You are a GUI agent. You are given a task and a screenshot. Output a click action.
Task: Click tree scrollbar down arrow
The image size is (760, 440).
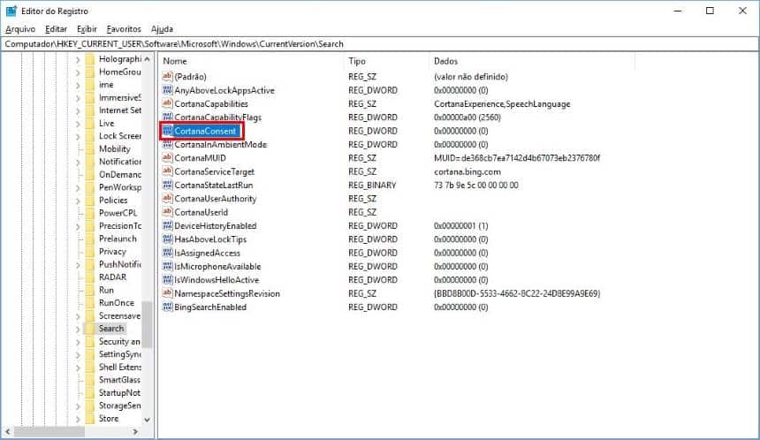click(147, 420)
